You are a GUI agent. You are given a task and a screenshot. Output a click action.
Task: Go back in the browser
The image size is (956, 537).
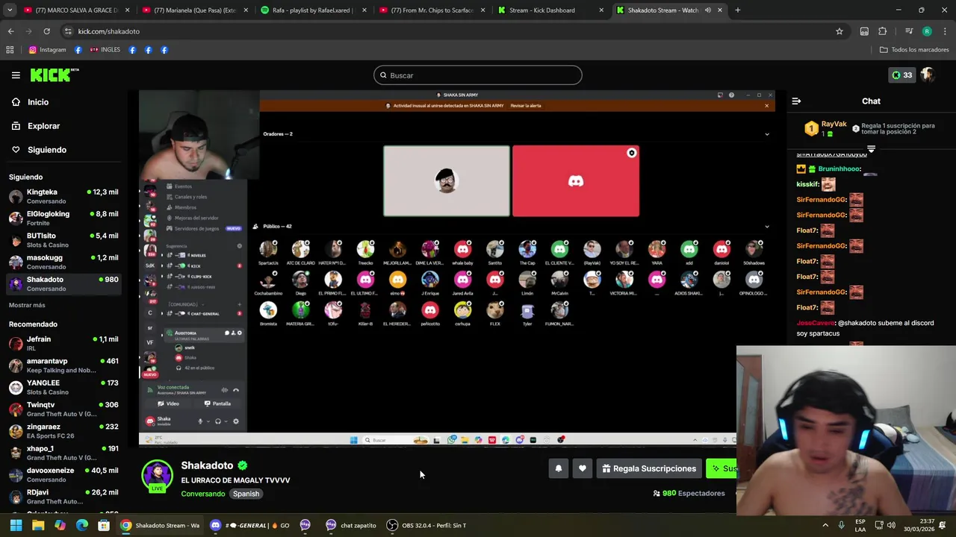[10, 31]
